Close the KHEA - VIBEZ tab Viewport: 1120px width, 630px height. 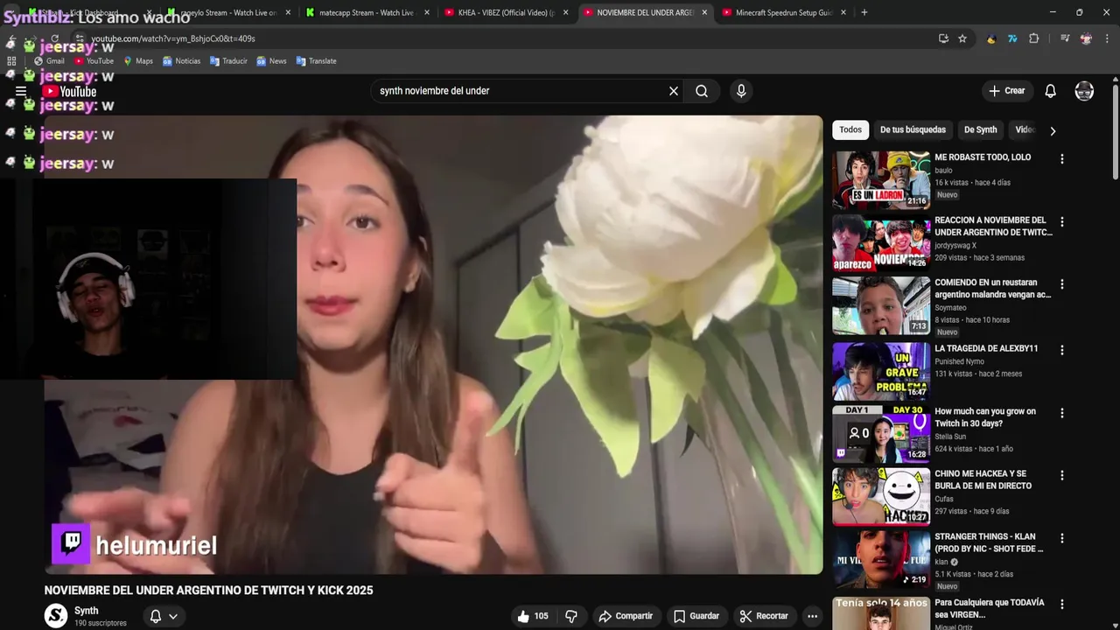[x=565, y=12]
